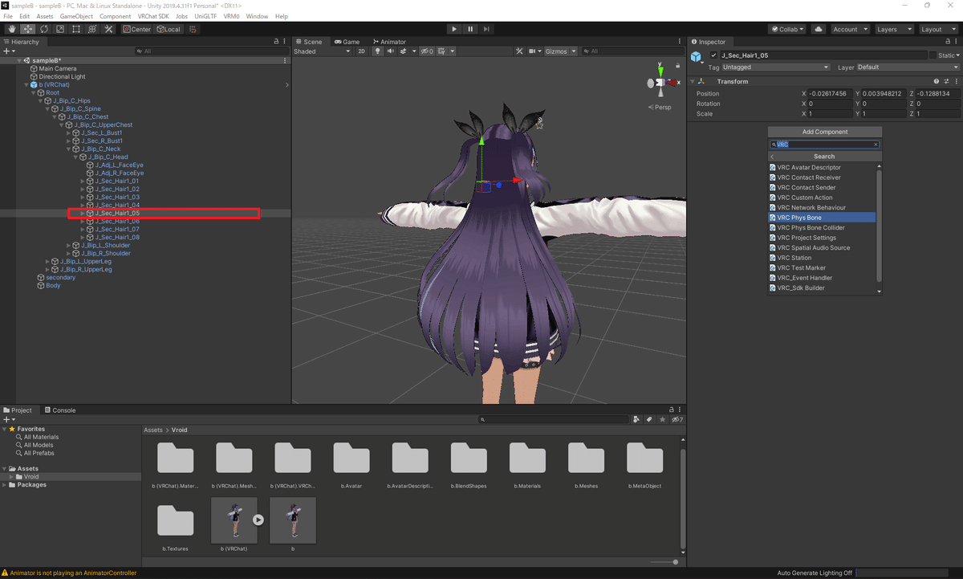Collapse the Transform component foldout
The image size is (963, 579).
[693, 81]
